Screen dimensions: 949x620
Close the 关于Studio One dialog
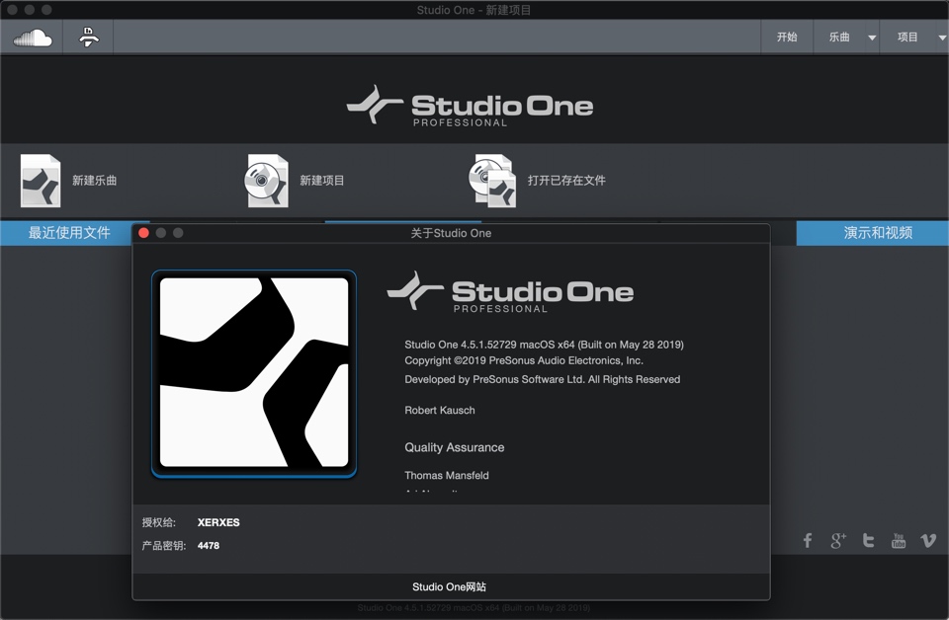[x=142, y=233]
